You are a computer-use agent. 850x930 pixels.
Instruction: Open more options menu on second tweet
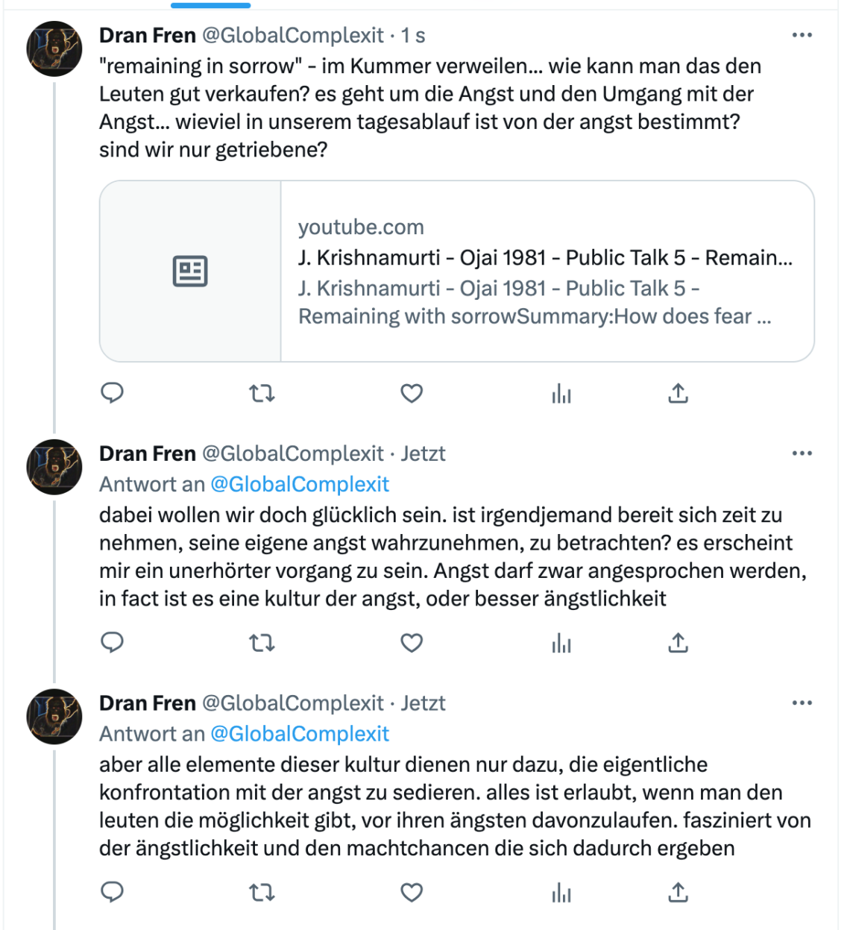coord(802,453)
